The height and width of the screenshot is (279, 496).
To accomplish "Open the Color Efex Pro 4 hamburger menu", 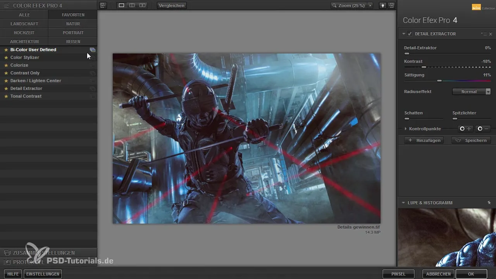I will (6, 5).
